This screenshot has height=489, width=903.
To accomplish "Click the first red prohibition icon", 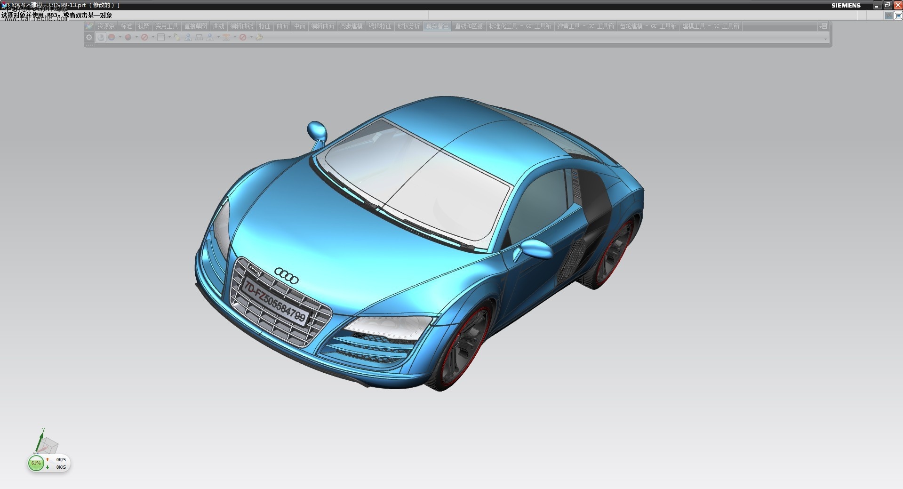I will 144,37.
